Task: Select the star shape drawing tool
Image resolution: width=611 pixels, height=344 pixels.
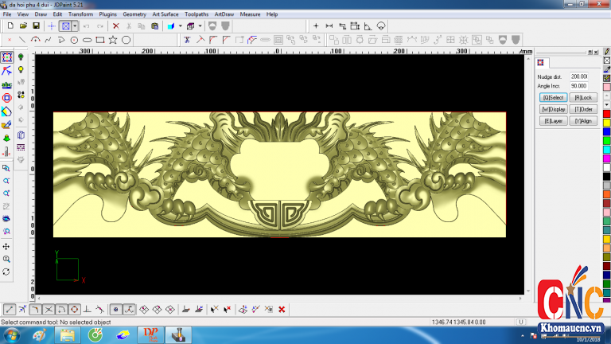Action: click(x=113, y=39)
